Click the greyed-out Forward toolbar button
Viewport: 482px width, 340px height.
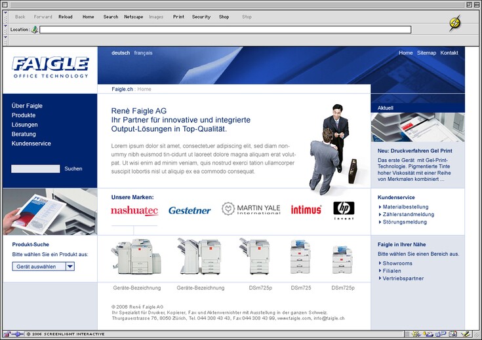[43, 17]
